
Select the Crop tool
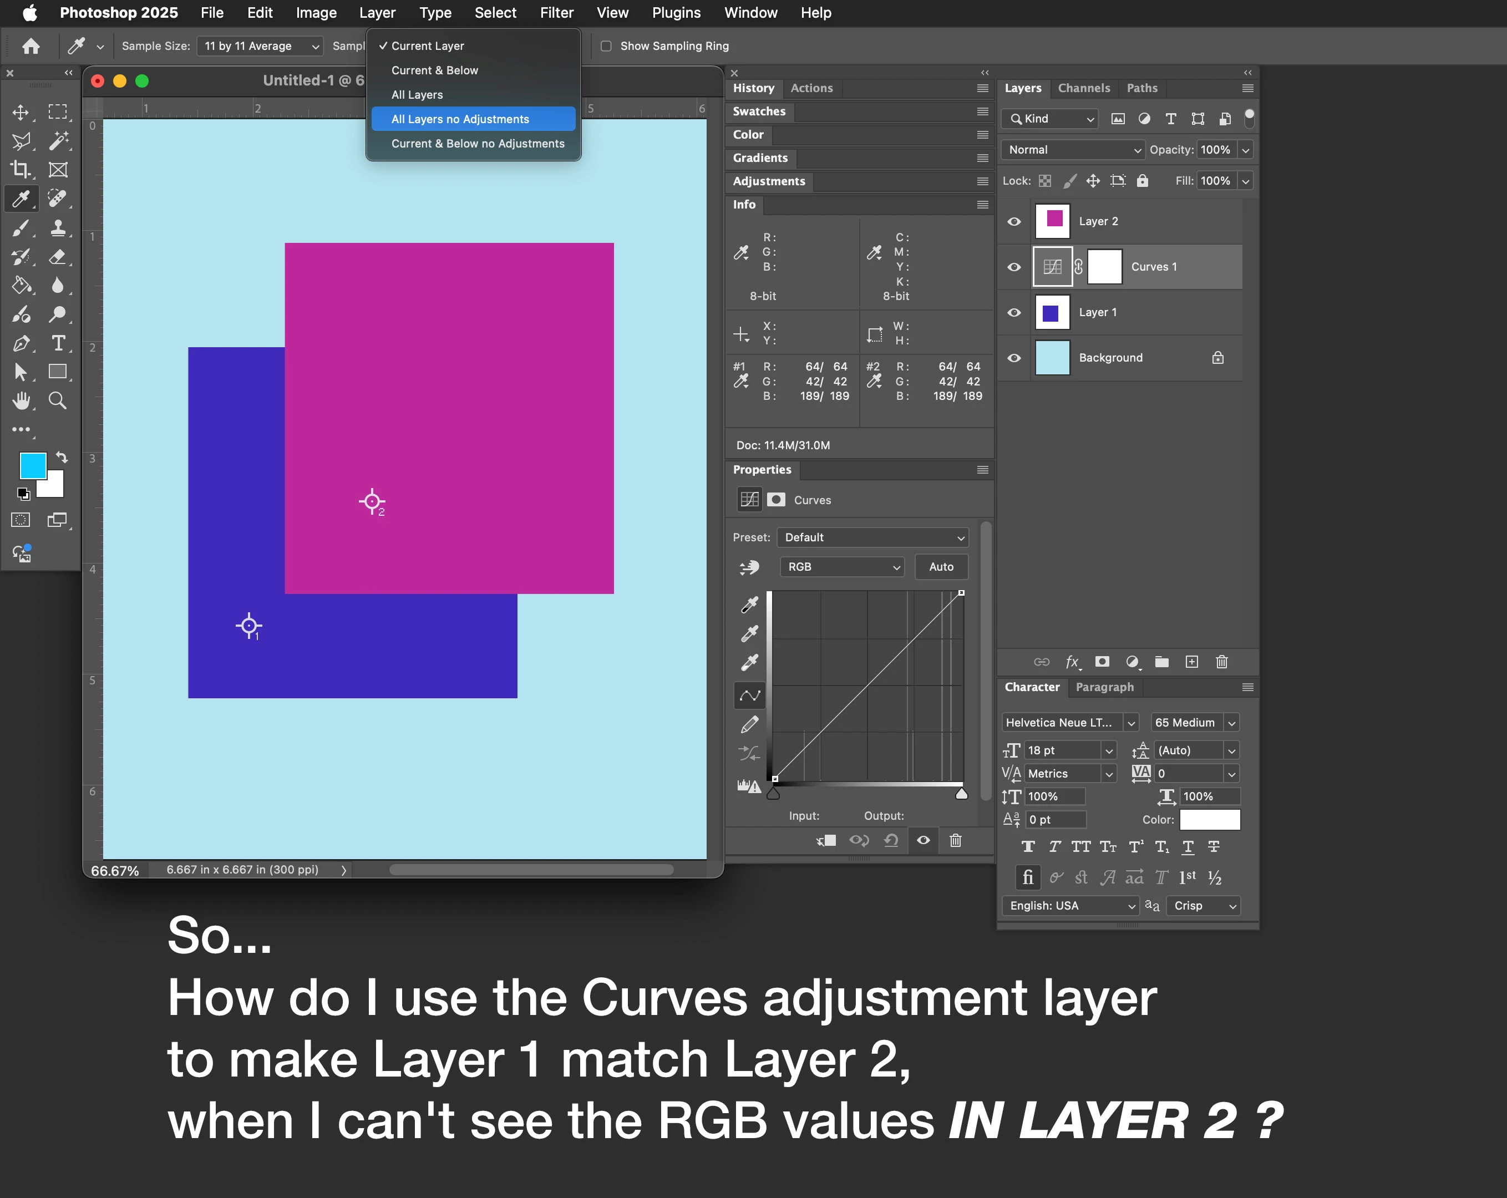[x=21, y=169]
